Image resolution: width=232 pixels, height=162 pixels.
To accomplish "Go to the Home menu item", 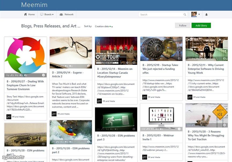I will pyautogui.click(x=29, y=14).
